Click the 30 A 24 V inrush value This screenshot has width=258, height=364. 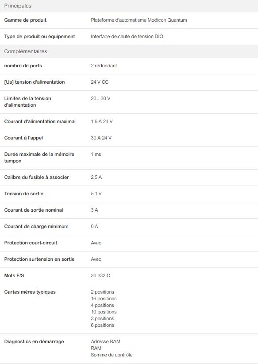pyautogui.click(x=101, y=138)
